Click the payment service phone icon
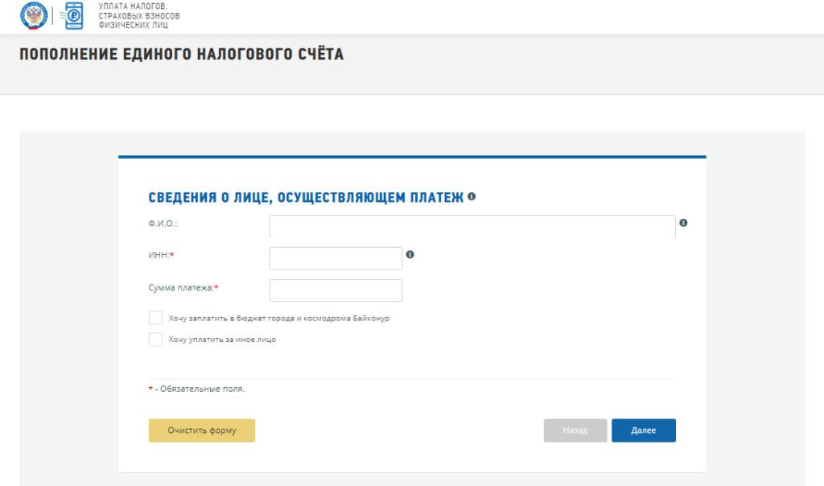Screen dimensions: 824x486 pyautogui.click(x=74, y=16)
